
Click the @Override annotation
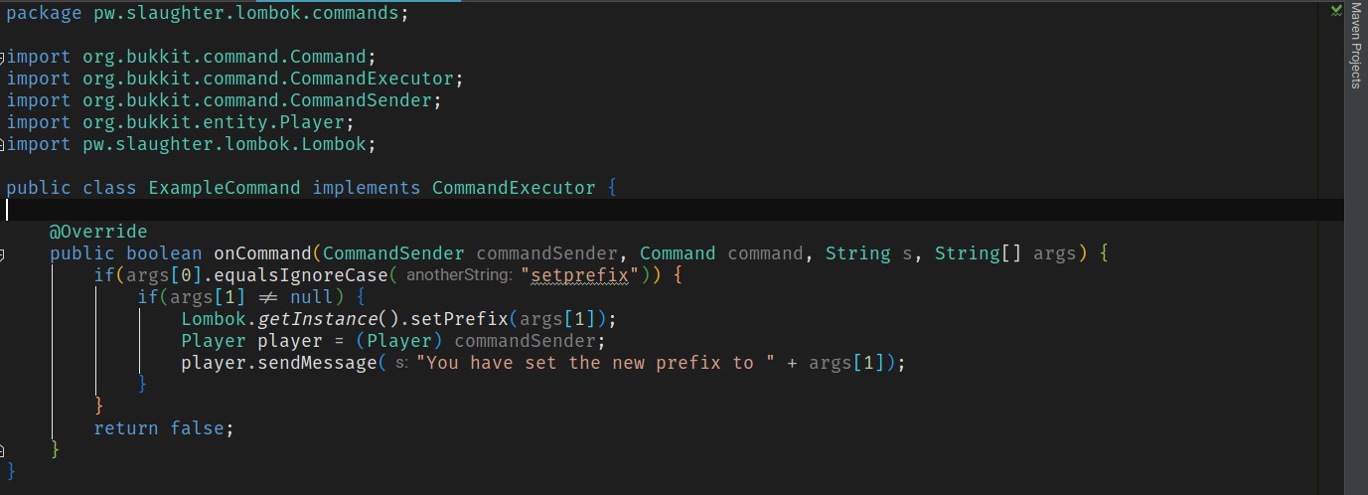[98, 232]
